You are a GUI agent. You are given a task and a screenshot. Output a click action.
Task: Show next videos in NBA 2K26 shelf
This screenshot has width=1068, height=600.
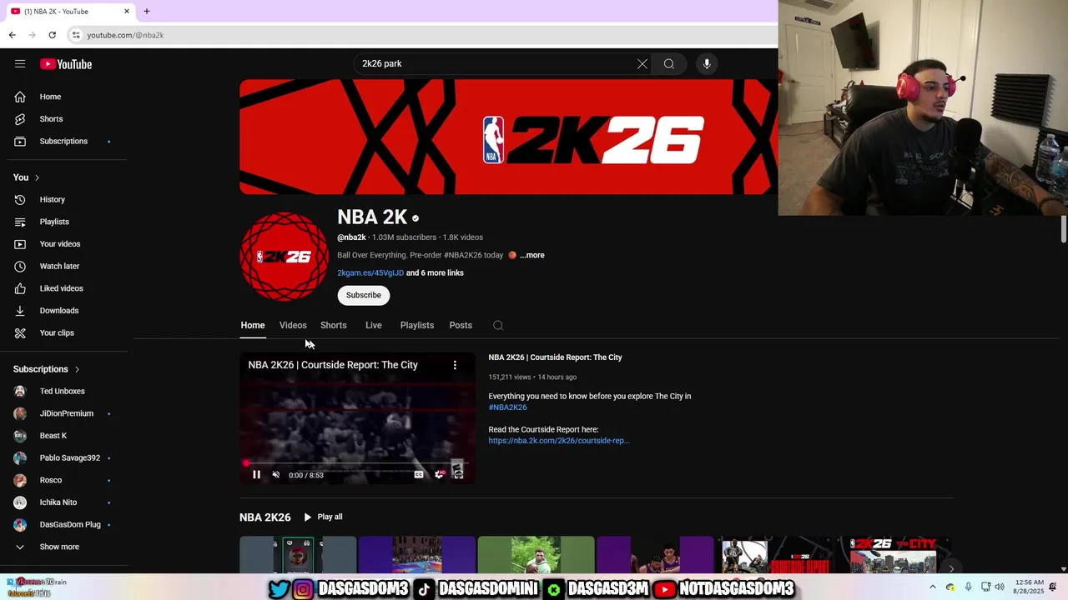tap(951, 568)
